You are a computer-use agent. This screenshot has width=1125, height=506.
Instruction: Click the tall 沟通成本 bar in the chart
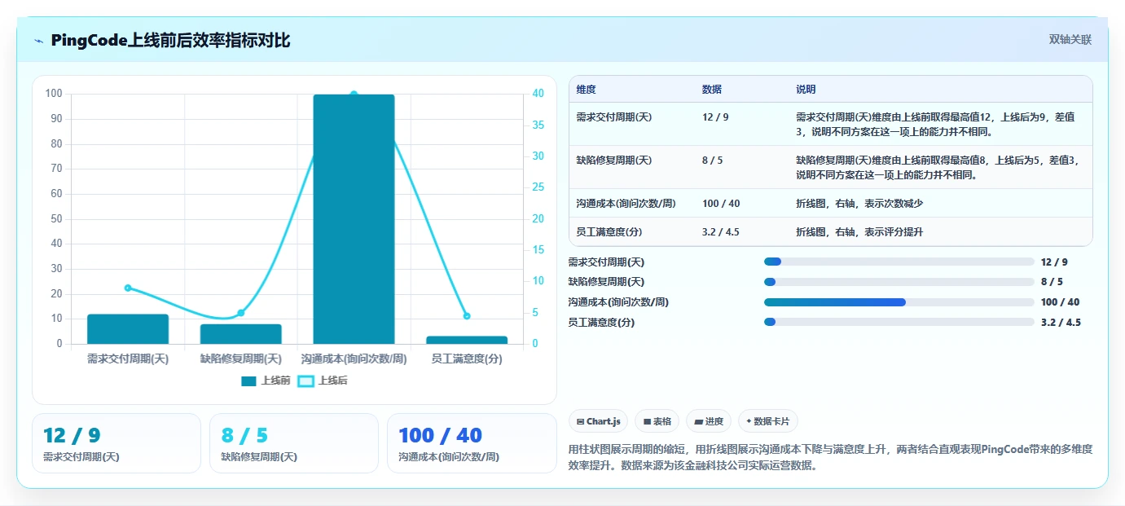[x=354, y=219]
